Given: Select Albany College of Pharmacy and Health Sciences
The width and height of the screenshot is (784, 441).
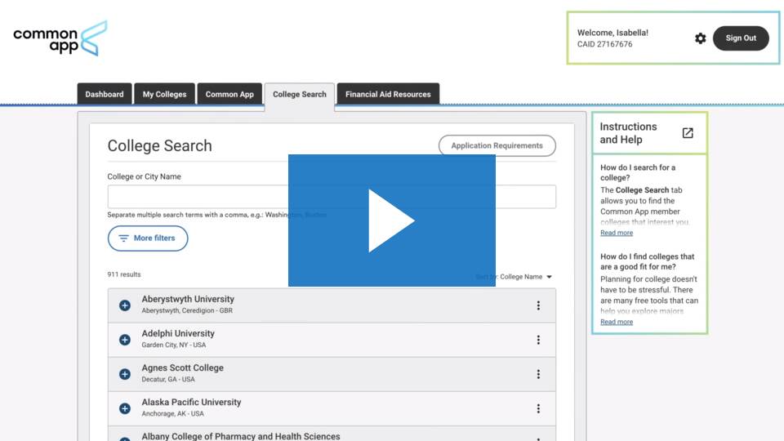Looking at the screenshot, I should [x=240, y=436].
